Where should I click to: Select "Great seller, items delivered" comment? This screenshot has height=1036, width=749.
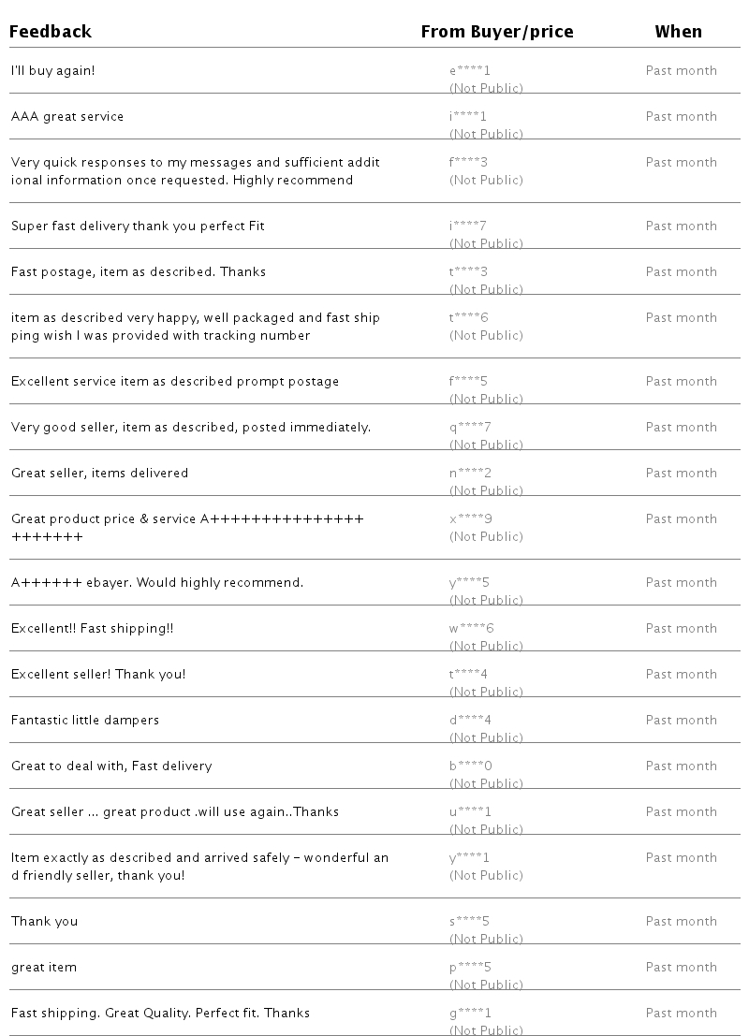pyautogui.click(x=99, y=474)
